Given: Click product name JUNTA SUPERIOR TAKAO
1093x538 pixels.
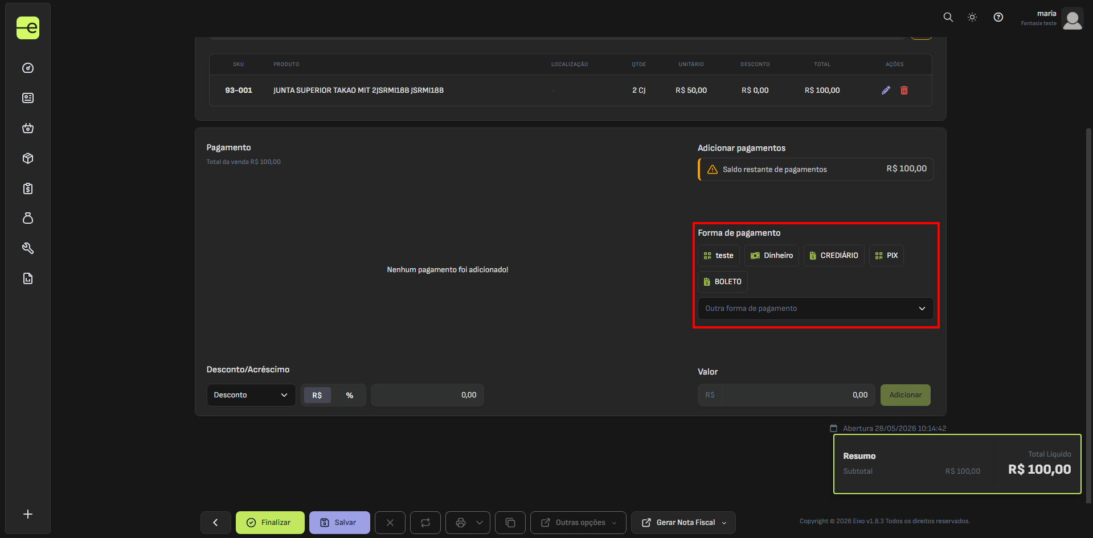Looking at the screenshot, I should tap(358, 91).
